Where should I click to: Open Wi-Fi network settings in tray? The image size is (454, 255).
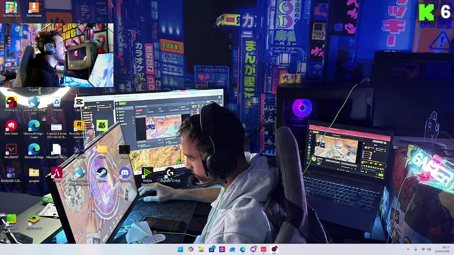click(423, 249)
